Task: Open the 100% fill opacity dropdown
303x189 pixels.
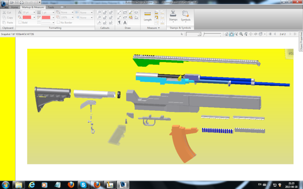Action: 72,17
